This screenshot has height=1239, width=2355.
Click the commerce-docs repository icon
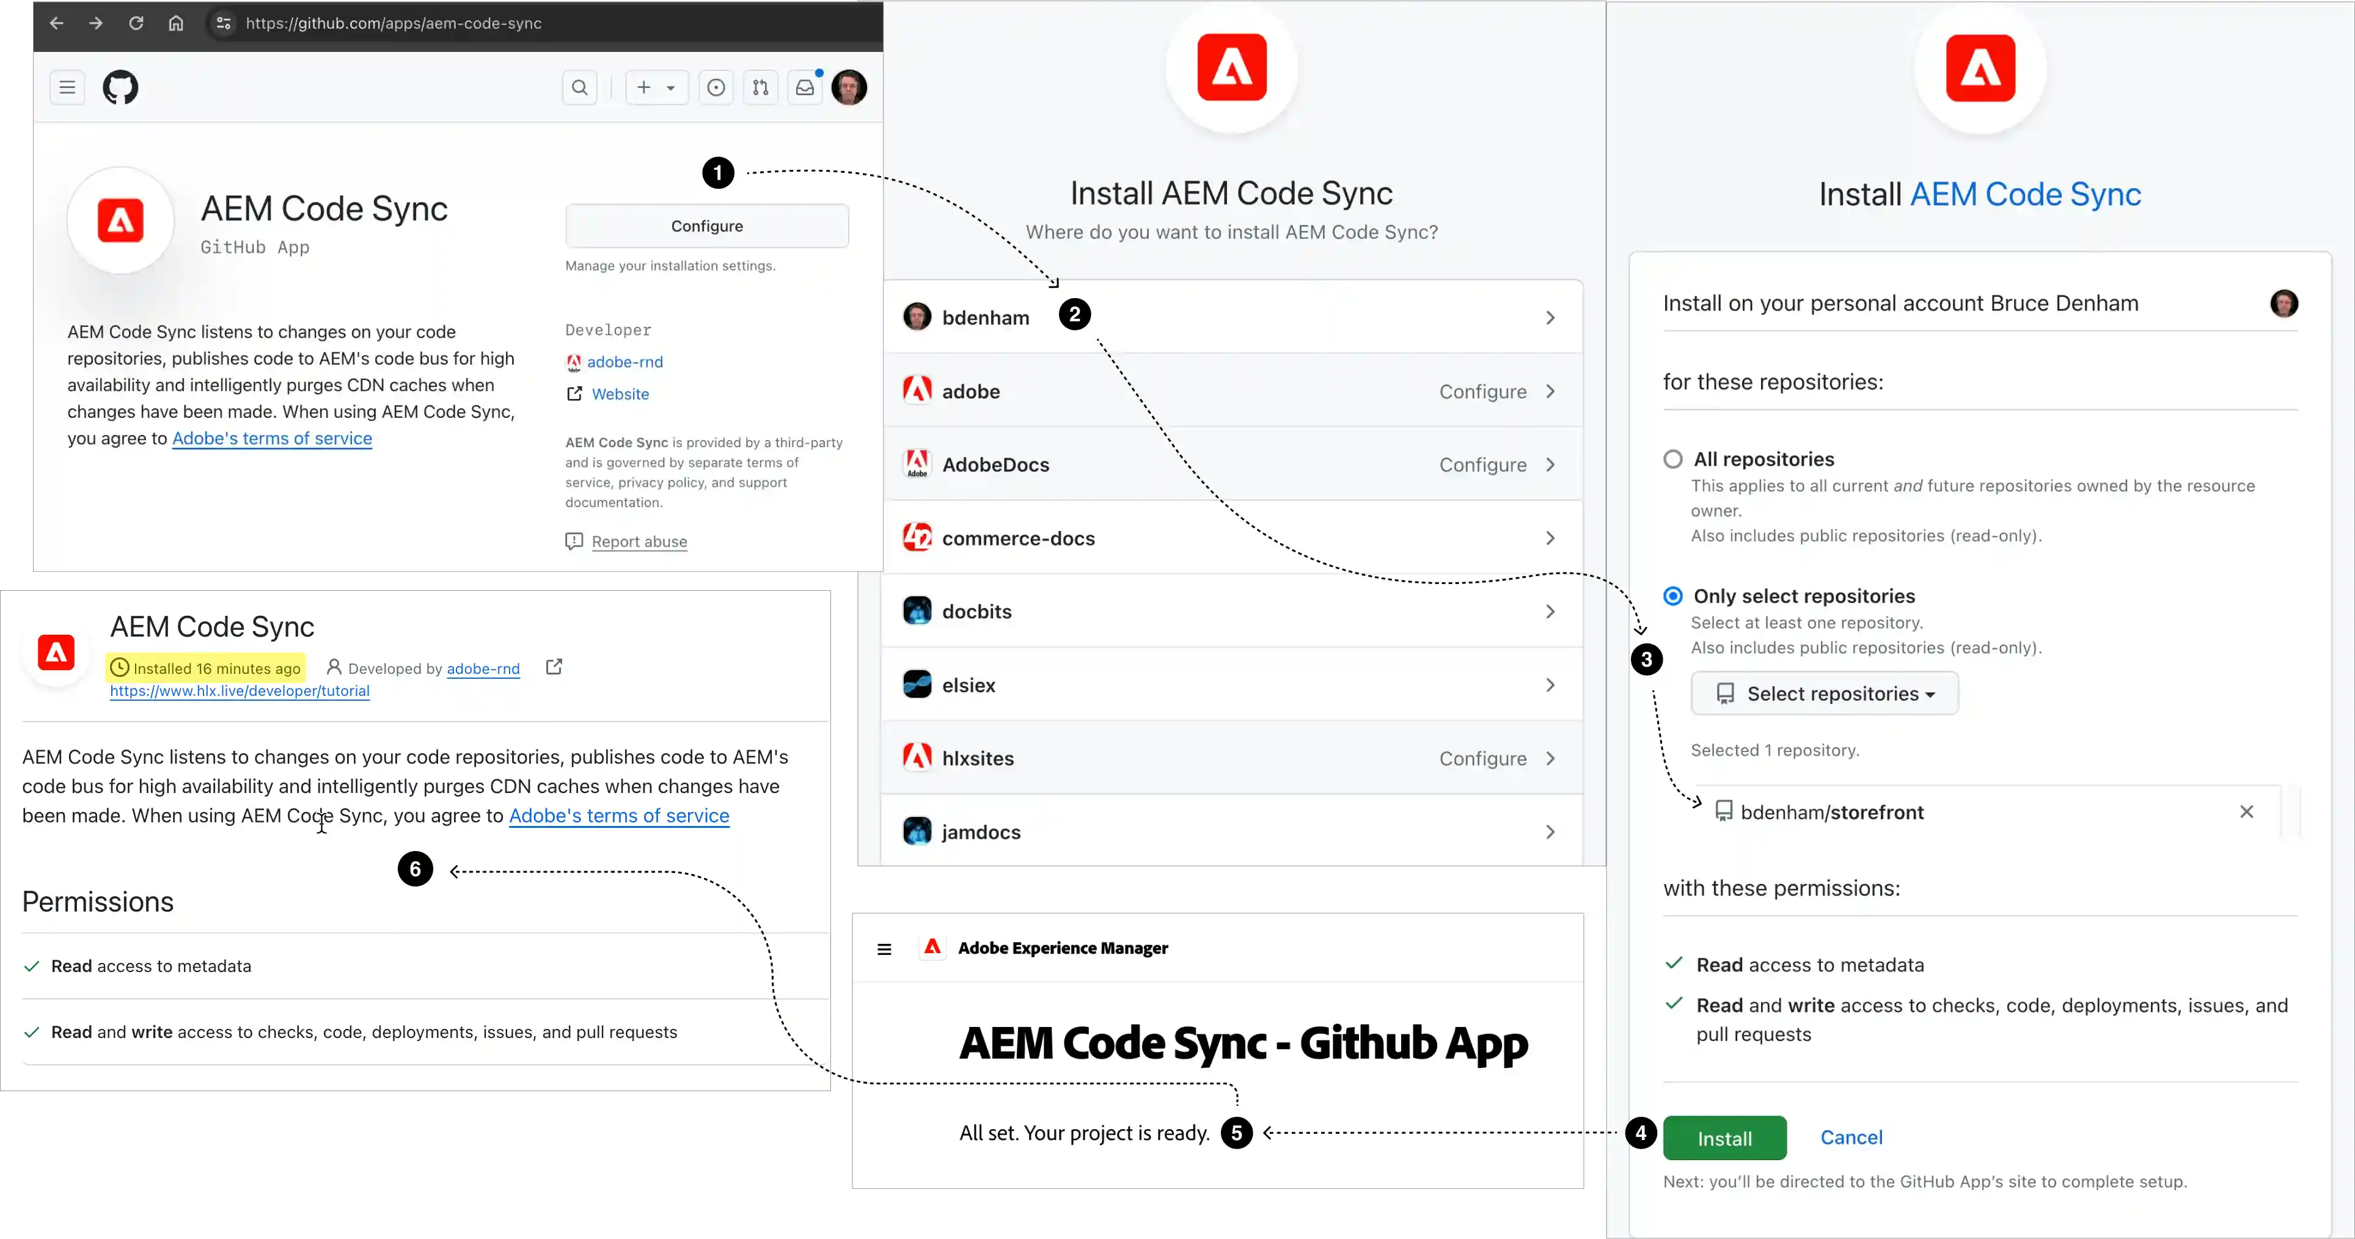916,537
